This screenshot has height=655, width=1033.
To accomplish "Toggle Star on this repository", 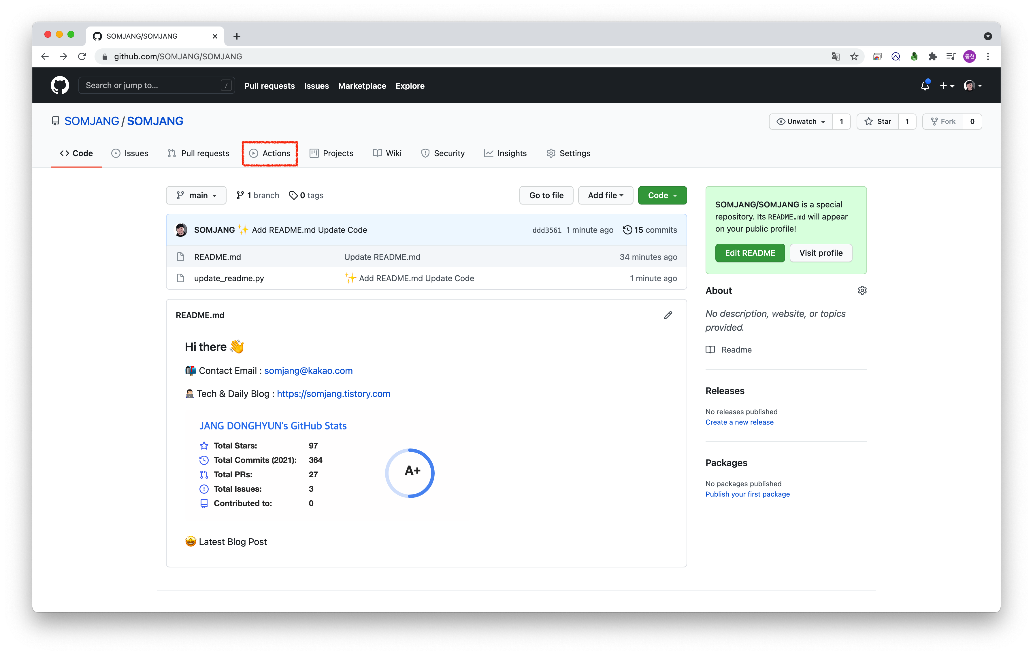I will (x=878, y=121).
